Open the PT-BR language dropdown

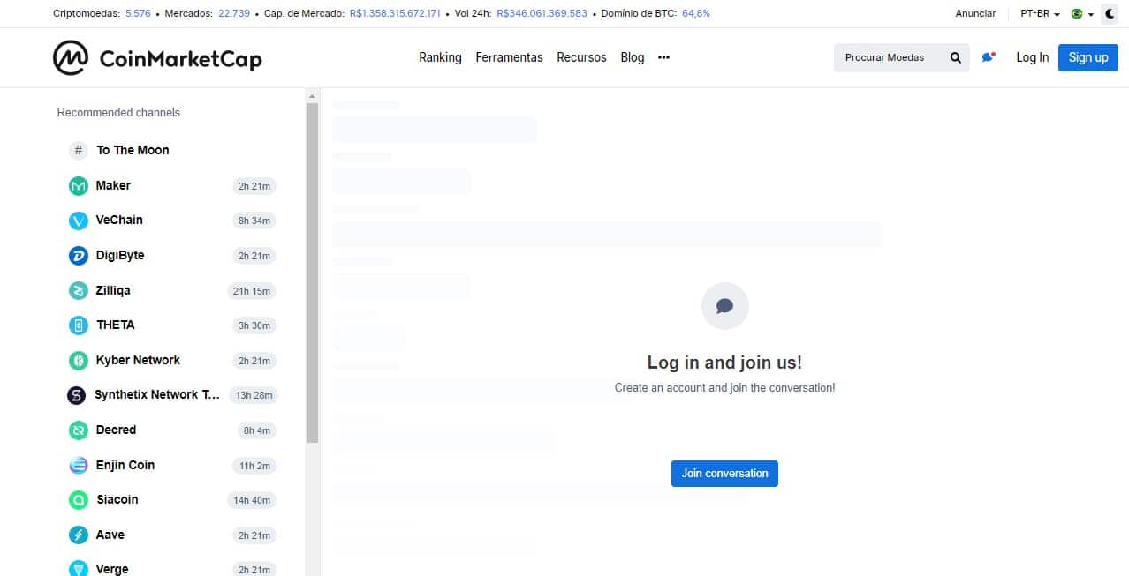pyautogui.click(x=1040, y=13)
